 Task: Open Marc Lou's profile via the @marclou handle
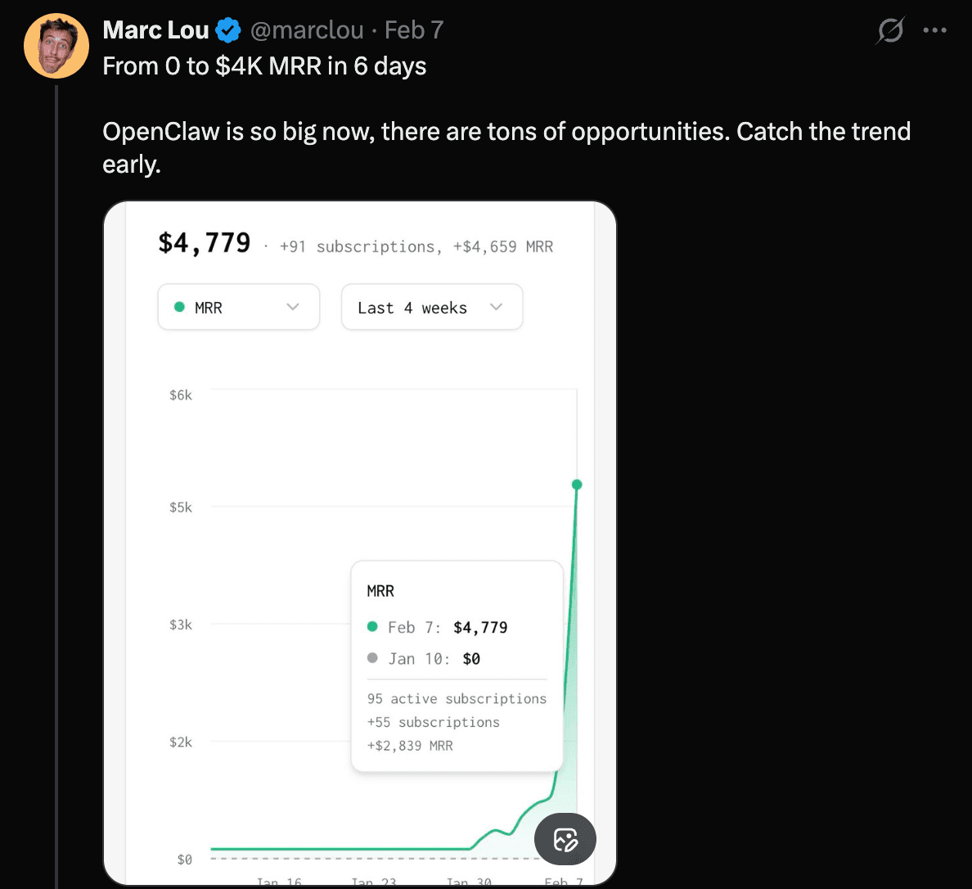tap(306, 29)
